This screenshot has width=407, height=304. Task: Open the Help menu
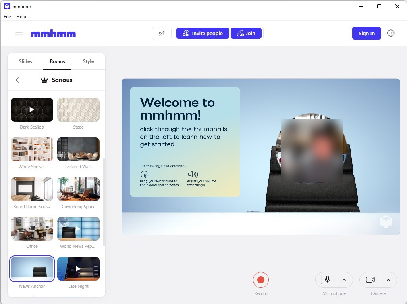(x=21, y=17)
